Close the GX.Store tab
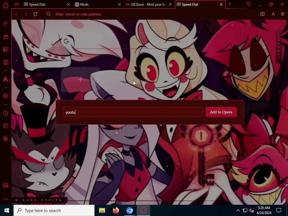The image size is (288, 216). (x=170, y=4)
